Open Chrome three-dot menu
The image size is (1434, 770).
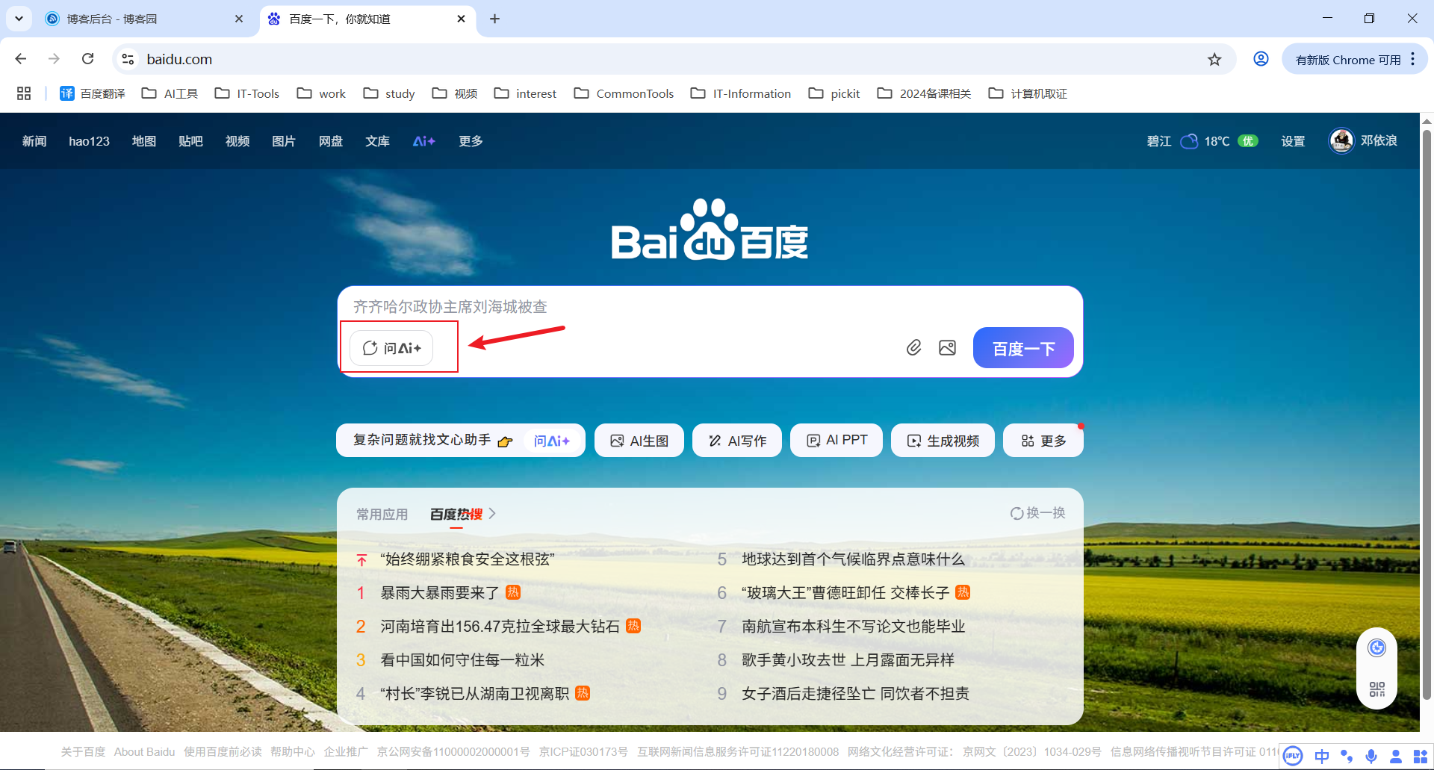click(1412, 59)
